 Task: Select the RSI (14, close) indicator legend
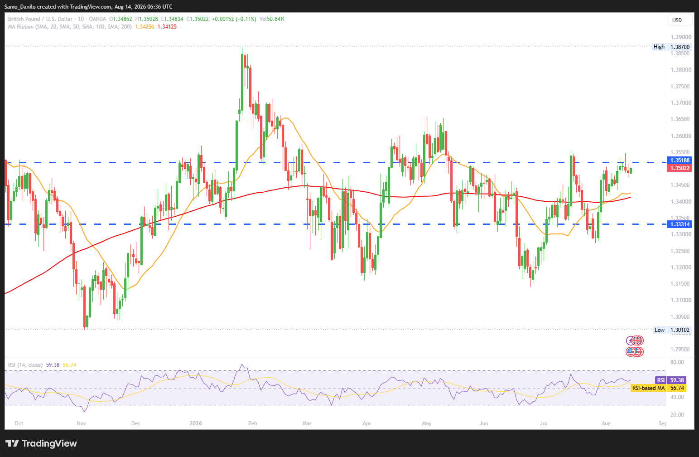point(25,365)
